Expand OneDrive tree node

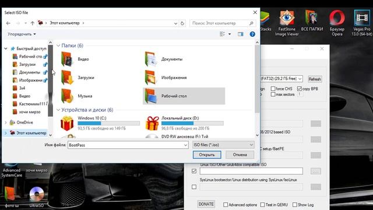[x=6, y=123]
